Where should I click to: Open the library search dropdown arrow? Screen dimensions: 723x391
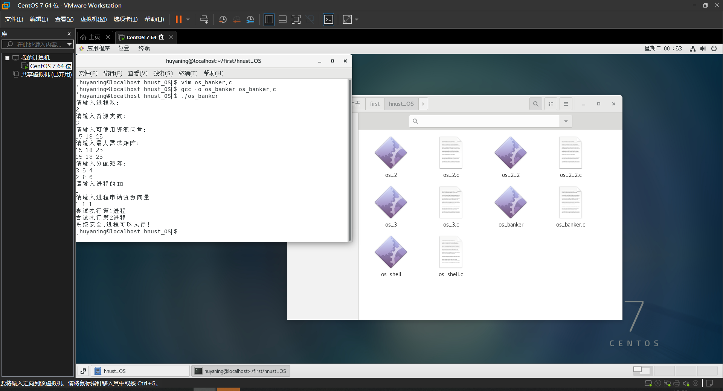pyautogui.click(x=69, y=44)
